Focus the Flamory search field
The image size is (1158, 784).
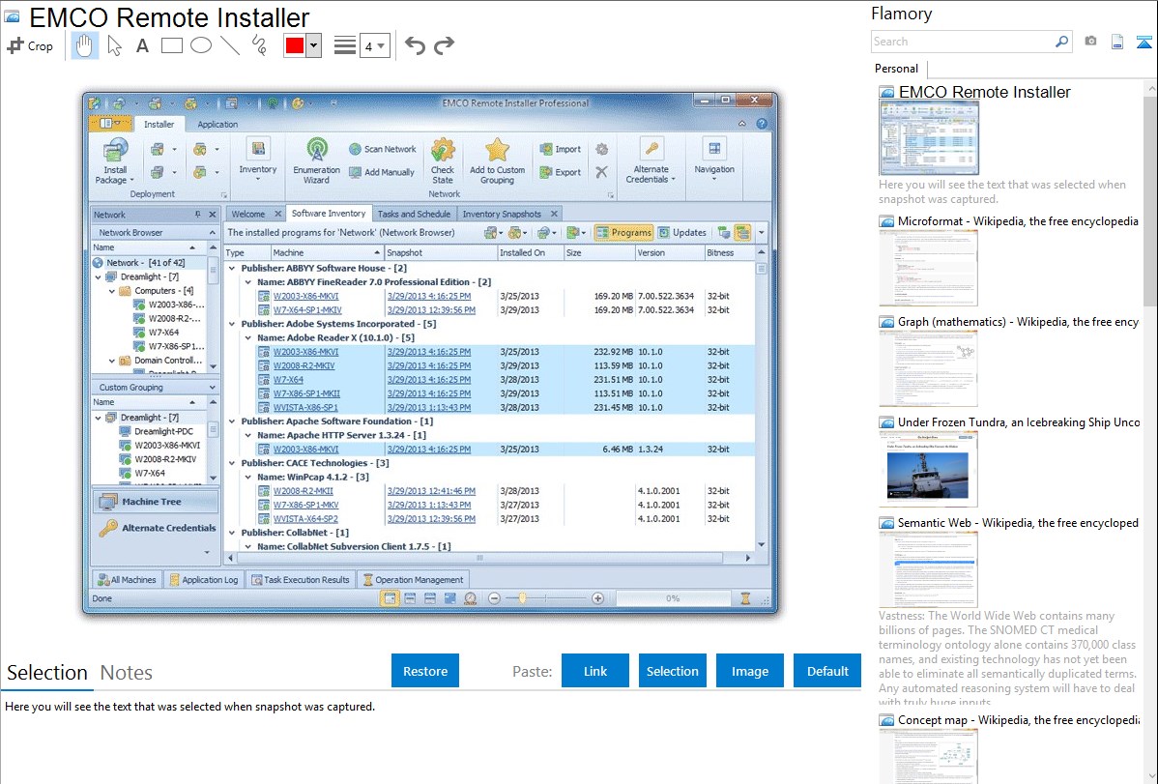(x=962, y=42)
